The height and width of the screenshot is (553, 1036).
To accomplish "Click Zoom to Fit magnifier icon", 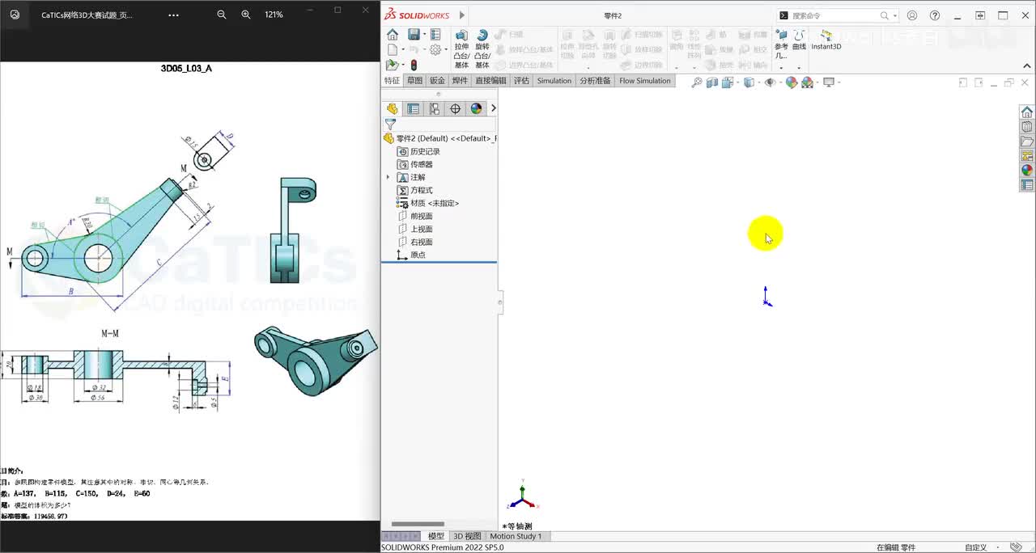I will [697, 82].
